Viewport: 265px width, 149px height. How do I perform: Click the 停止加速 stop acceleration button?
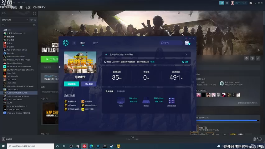pyautogui.click(x=89, y=84)
